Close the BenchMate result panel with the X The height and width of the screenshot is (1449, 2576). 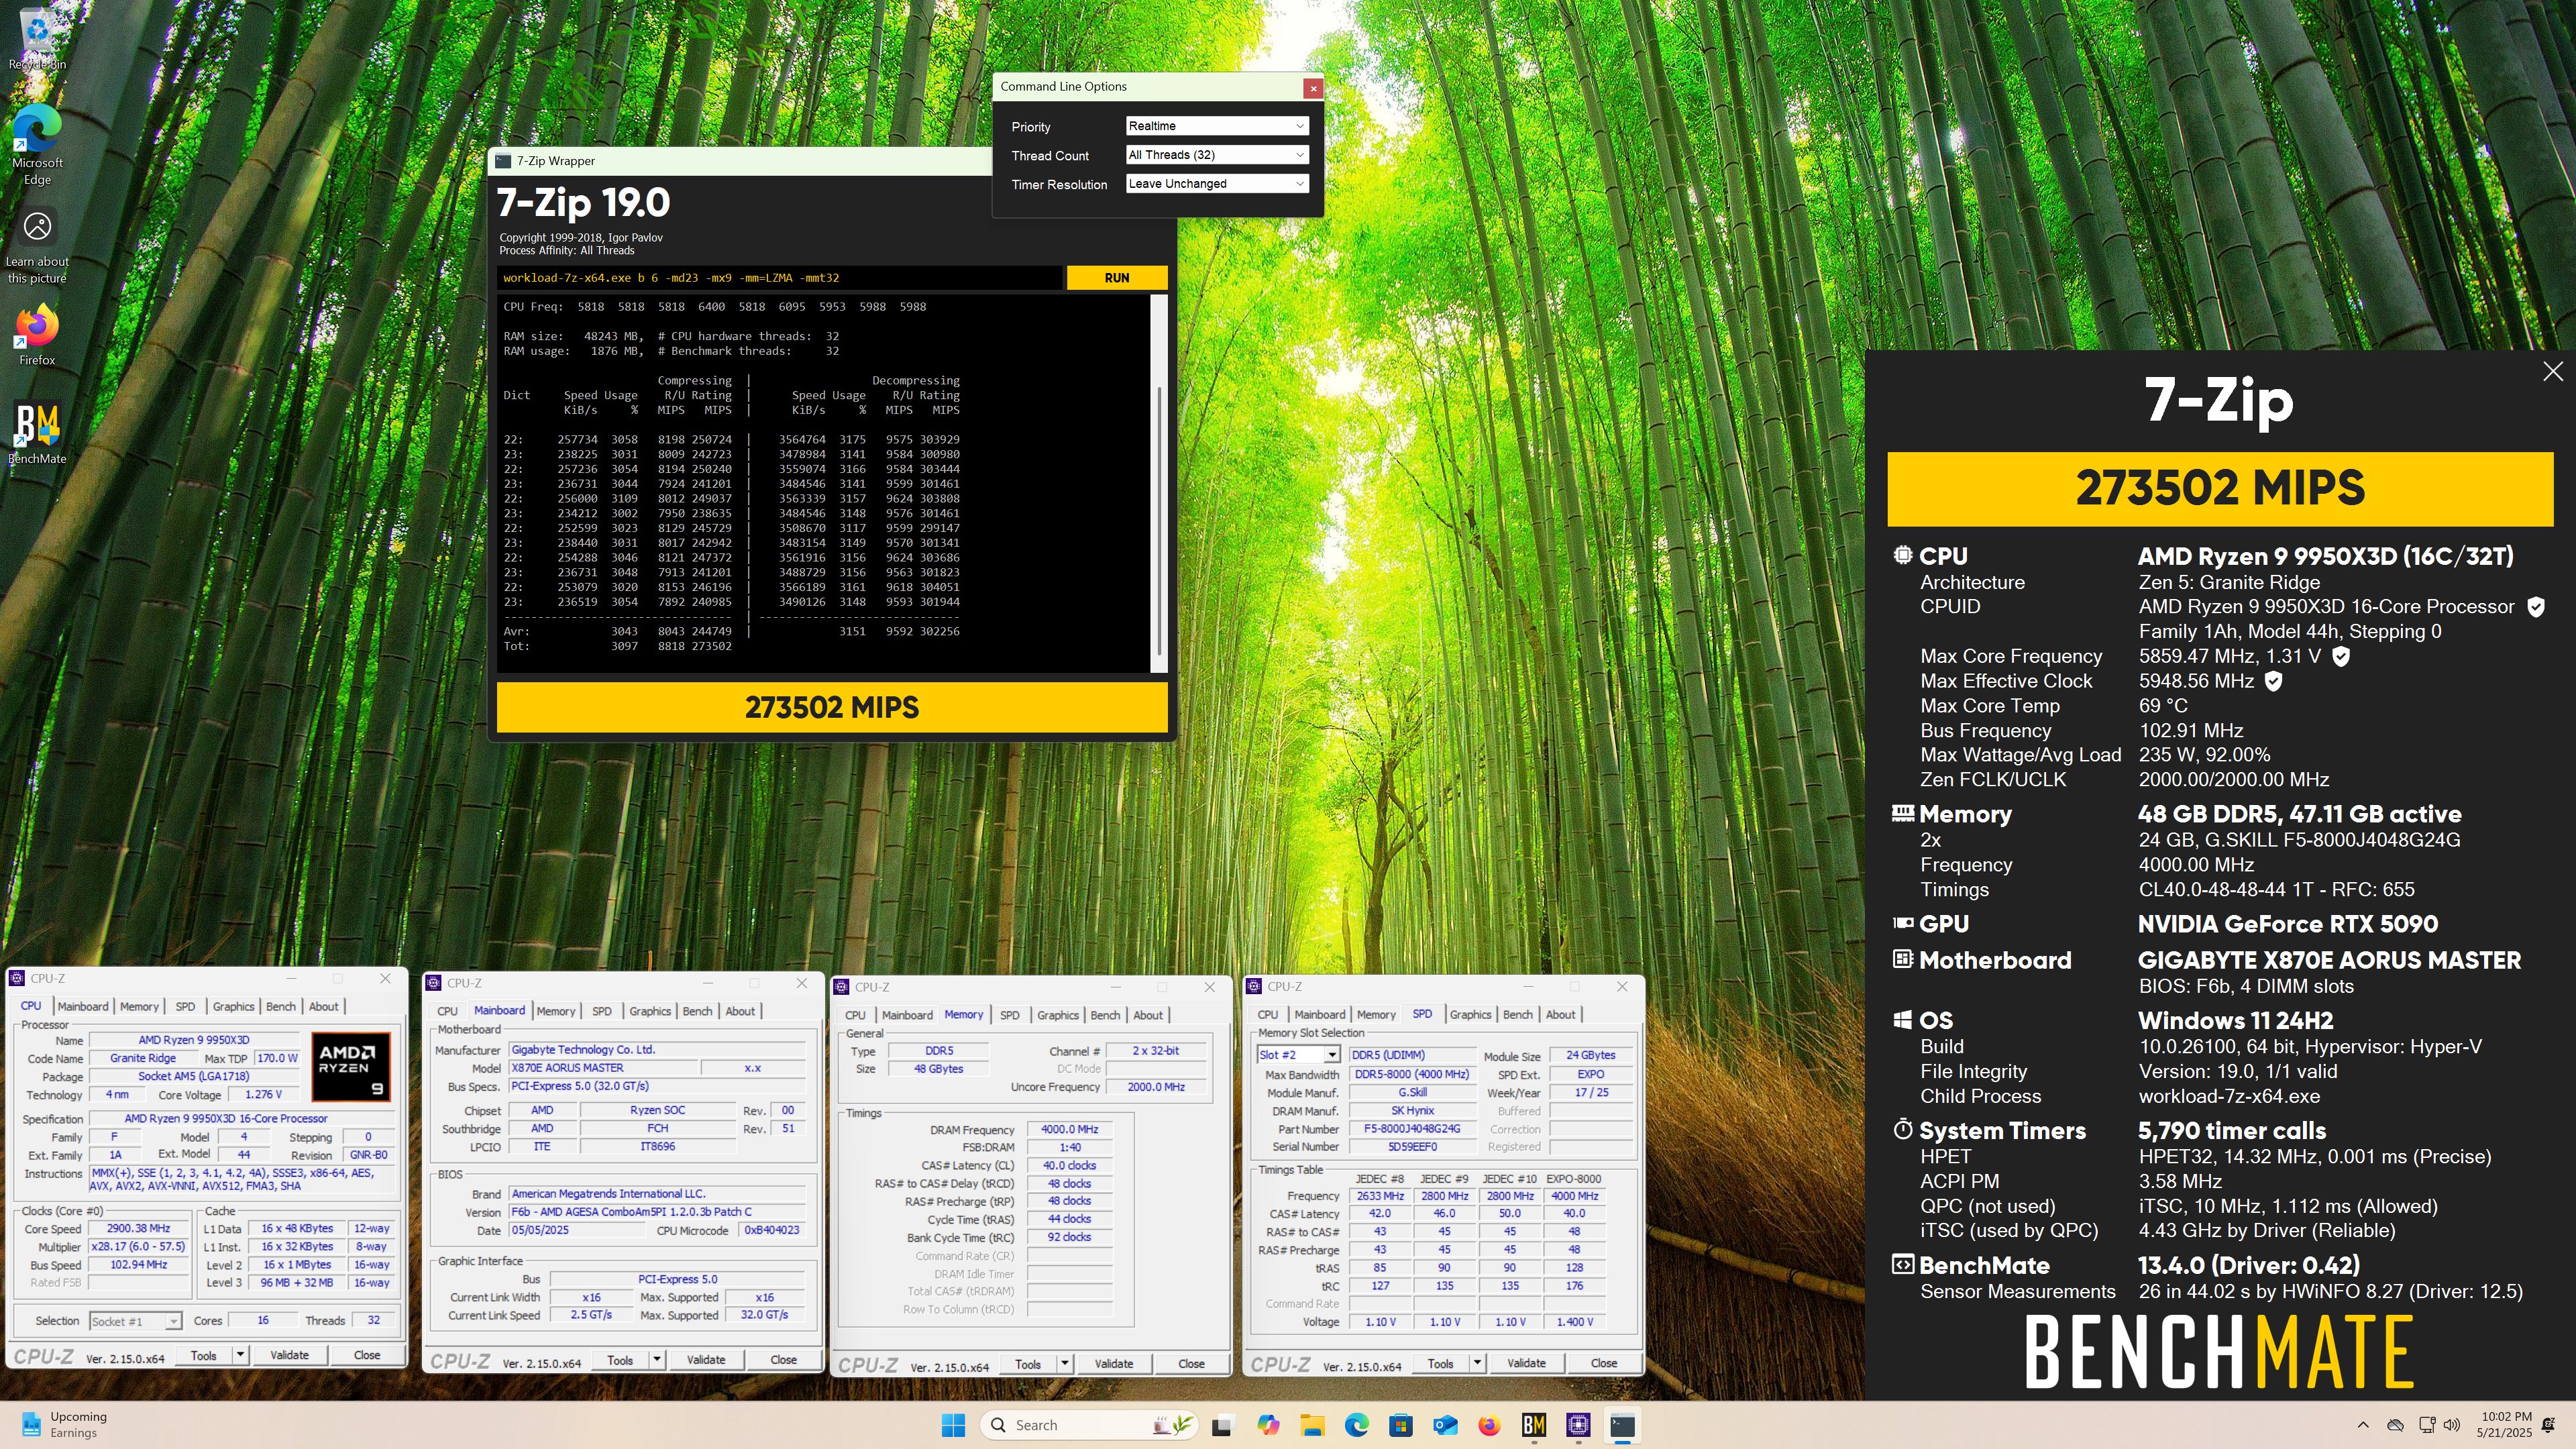(x=2552, y=371)
